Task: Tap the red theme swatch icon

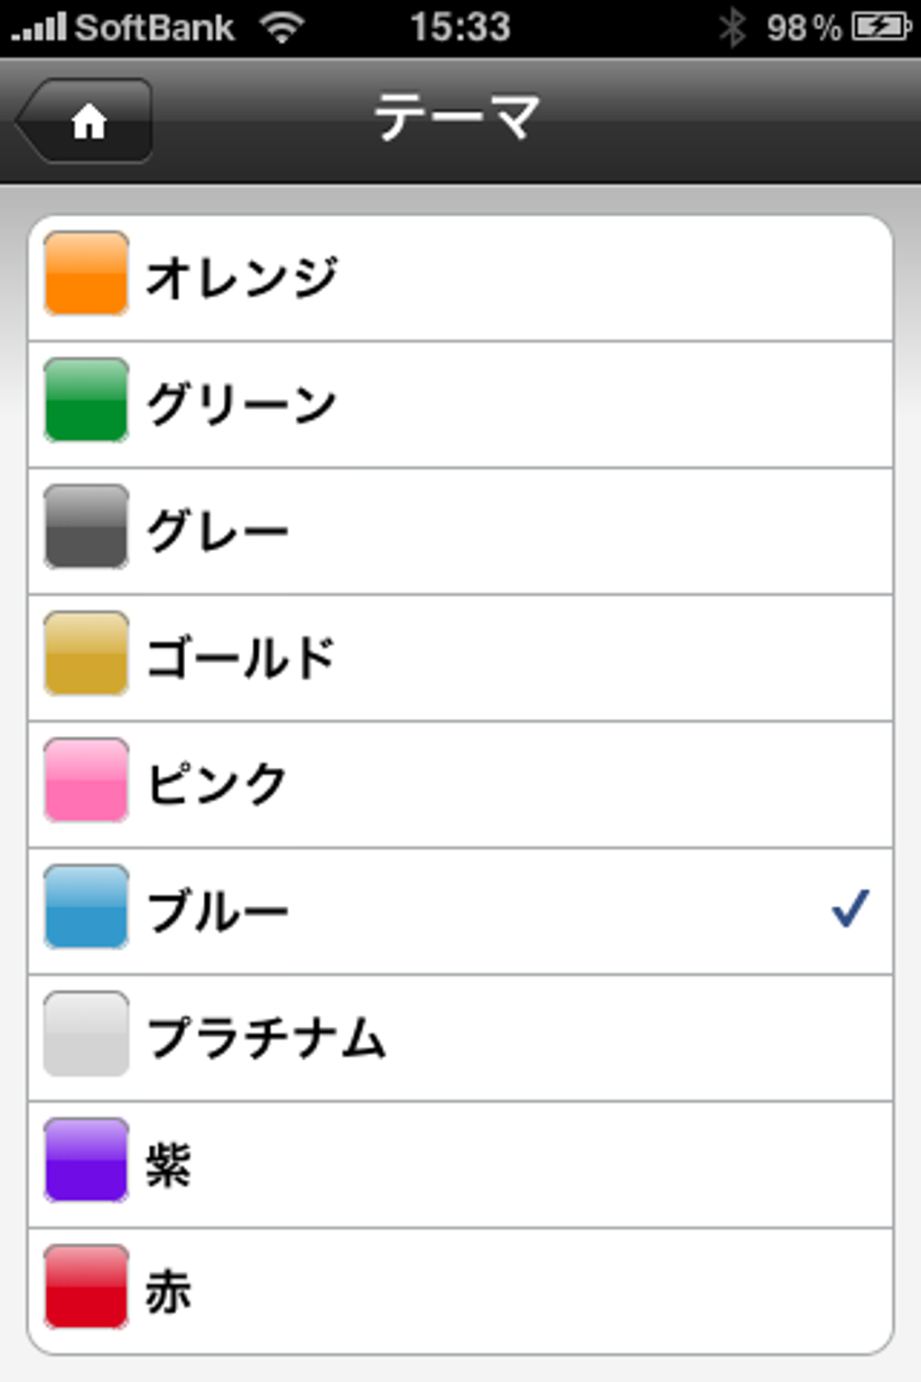Action: pyautogui.click(x=86, y=1286)
